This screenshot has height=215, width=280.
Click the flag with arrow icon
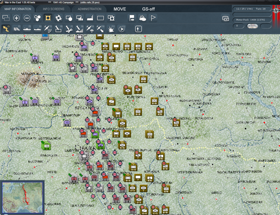point(132,18)
